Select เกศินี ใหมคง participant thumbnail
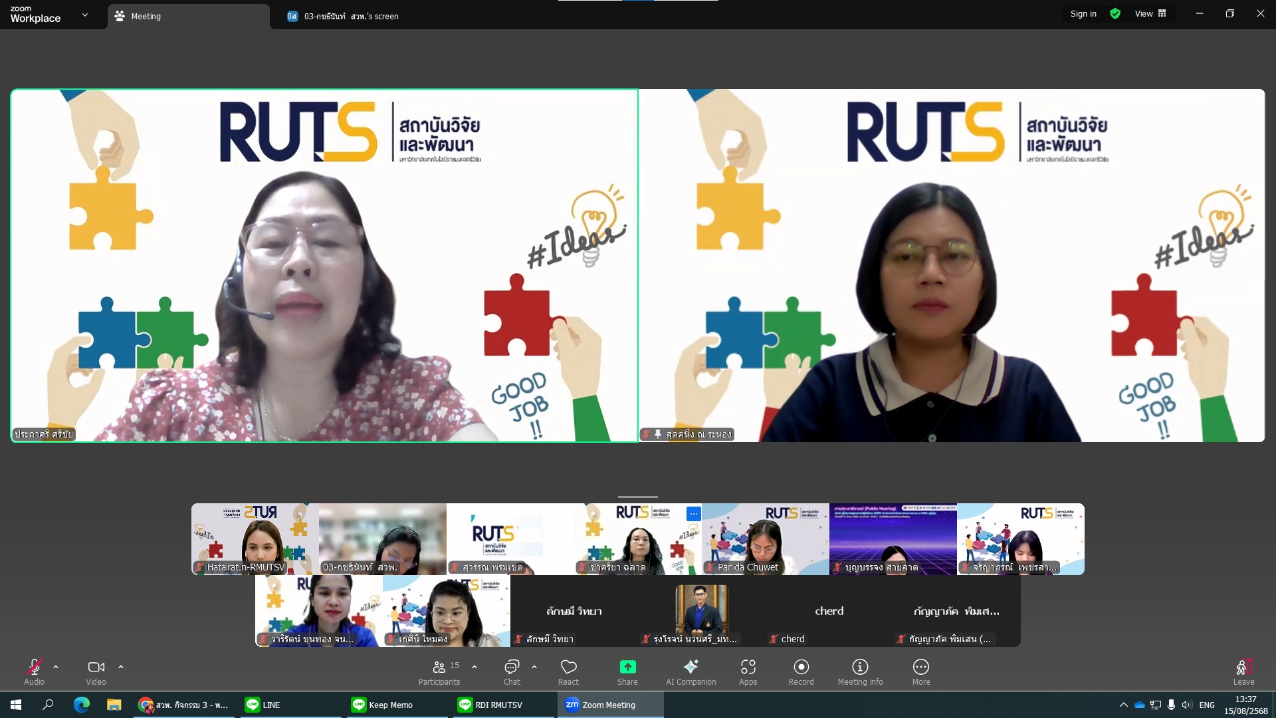 (447, 611)
